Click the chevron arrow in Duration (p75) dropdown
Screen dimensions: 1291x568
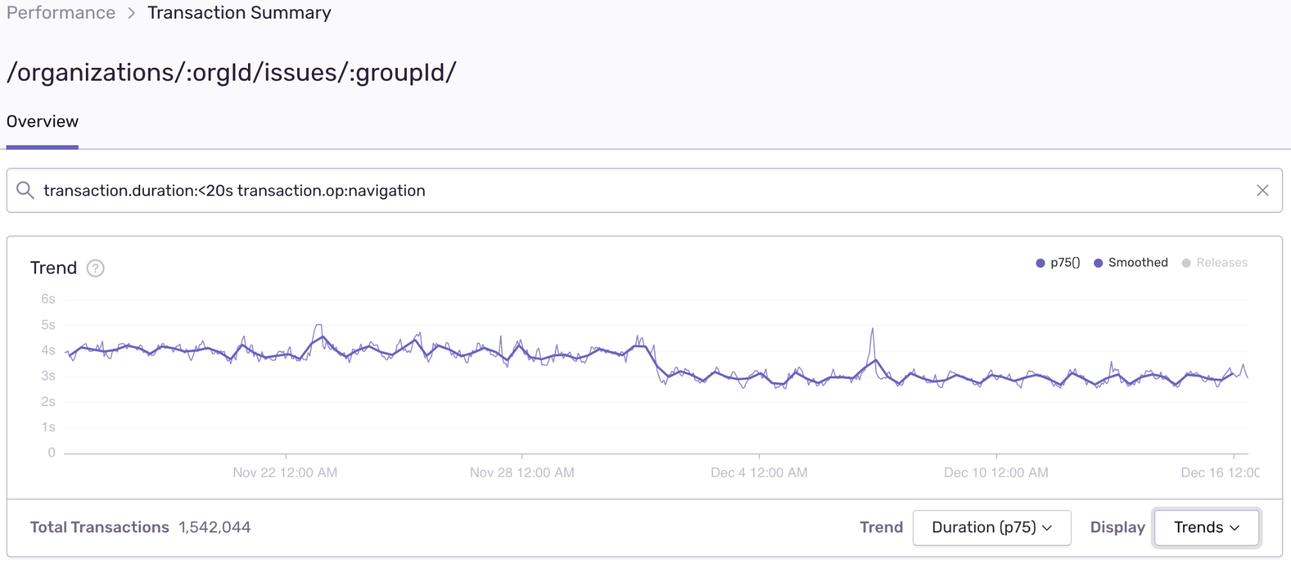1047,528
